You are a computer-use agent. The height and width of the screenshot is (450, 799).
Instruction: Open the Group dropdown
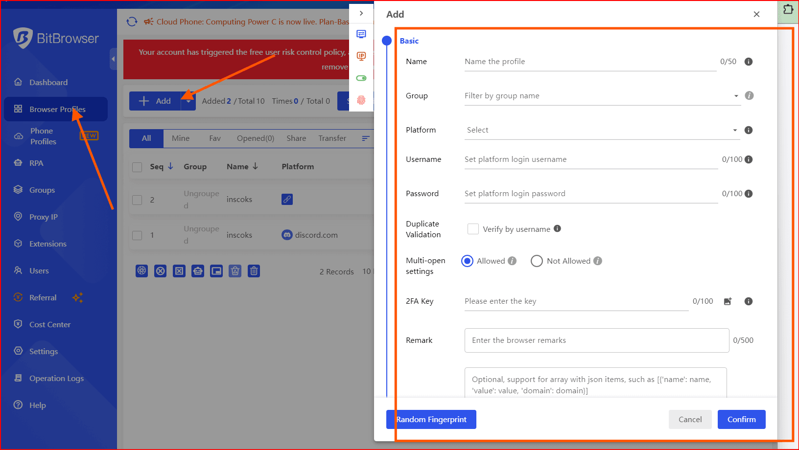[601, 96]
